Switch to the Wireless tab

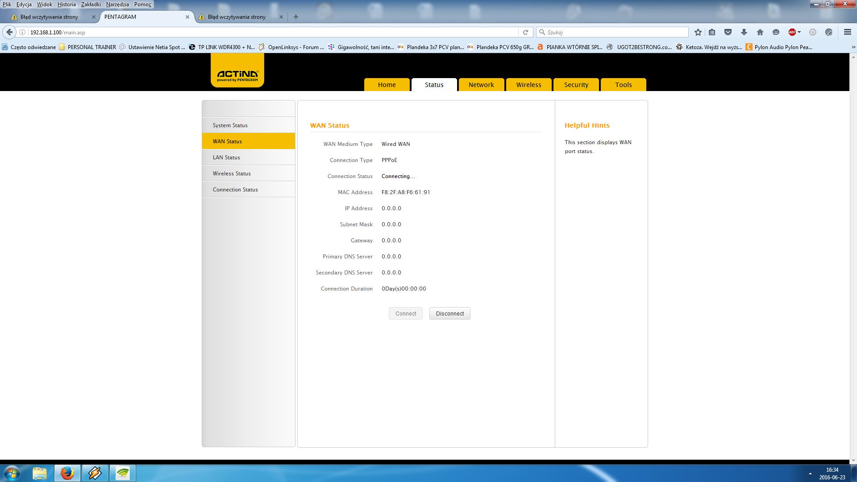pyautogui.click(x=528, y=85)
